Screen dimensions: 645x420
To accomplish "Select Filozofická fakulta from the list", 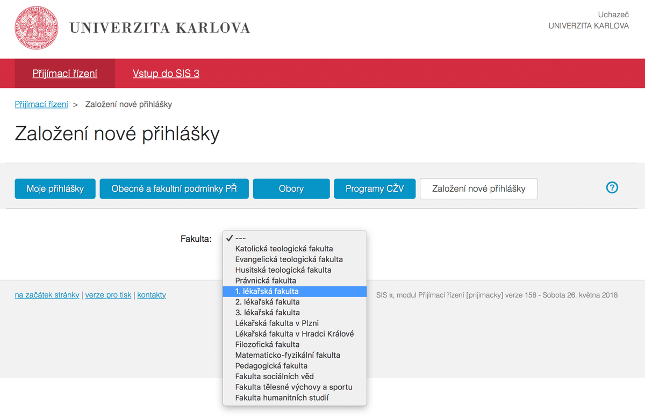I will (267, 344).
